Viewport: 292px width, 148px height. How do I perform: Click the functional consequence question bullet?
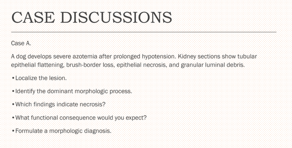pyautogui.click(x=79, y=118)
